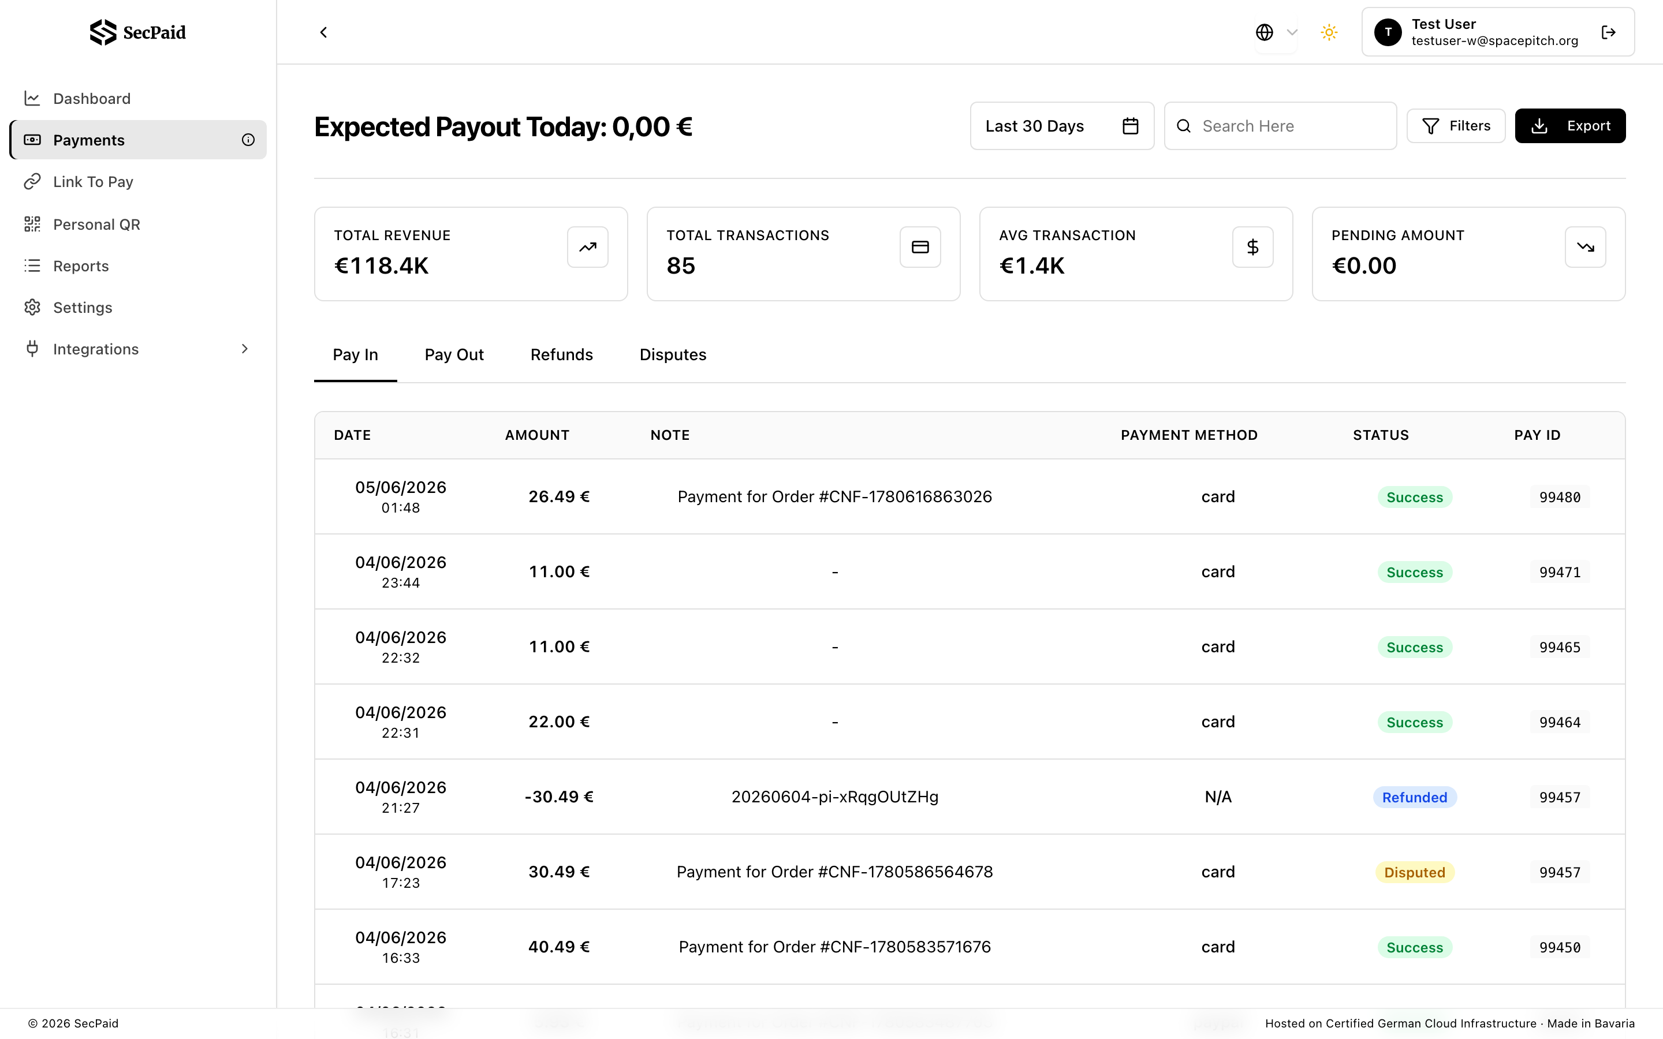The width and height of the screenshot is (1663, 1039).
Task: Click note 20260604-pi-xRqgOUtZHg
Action: [835, 797]
